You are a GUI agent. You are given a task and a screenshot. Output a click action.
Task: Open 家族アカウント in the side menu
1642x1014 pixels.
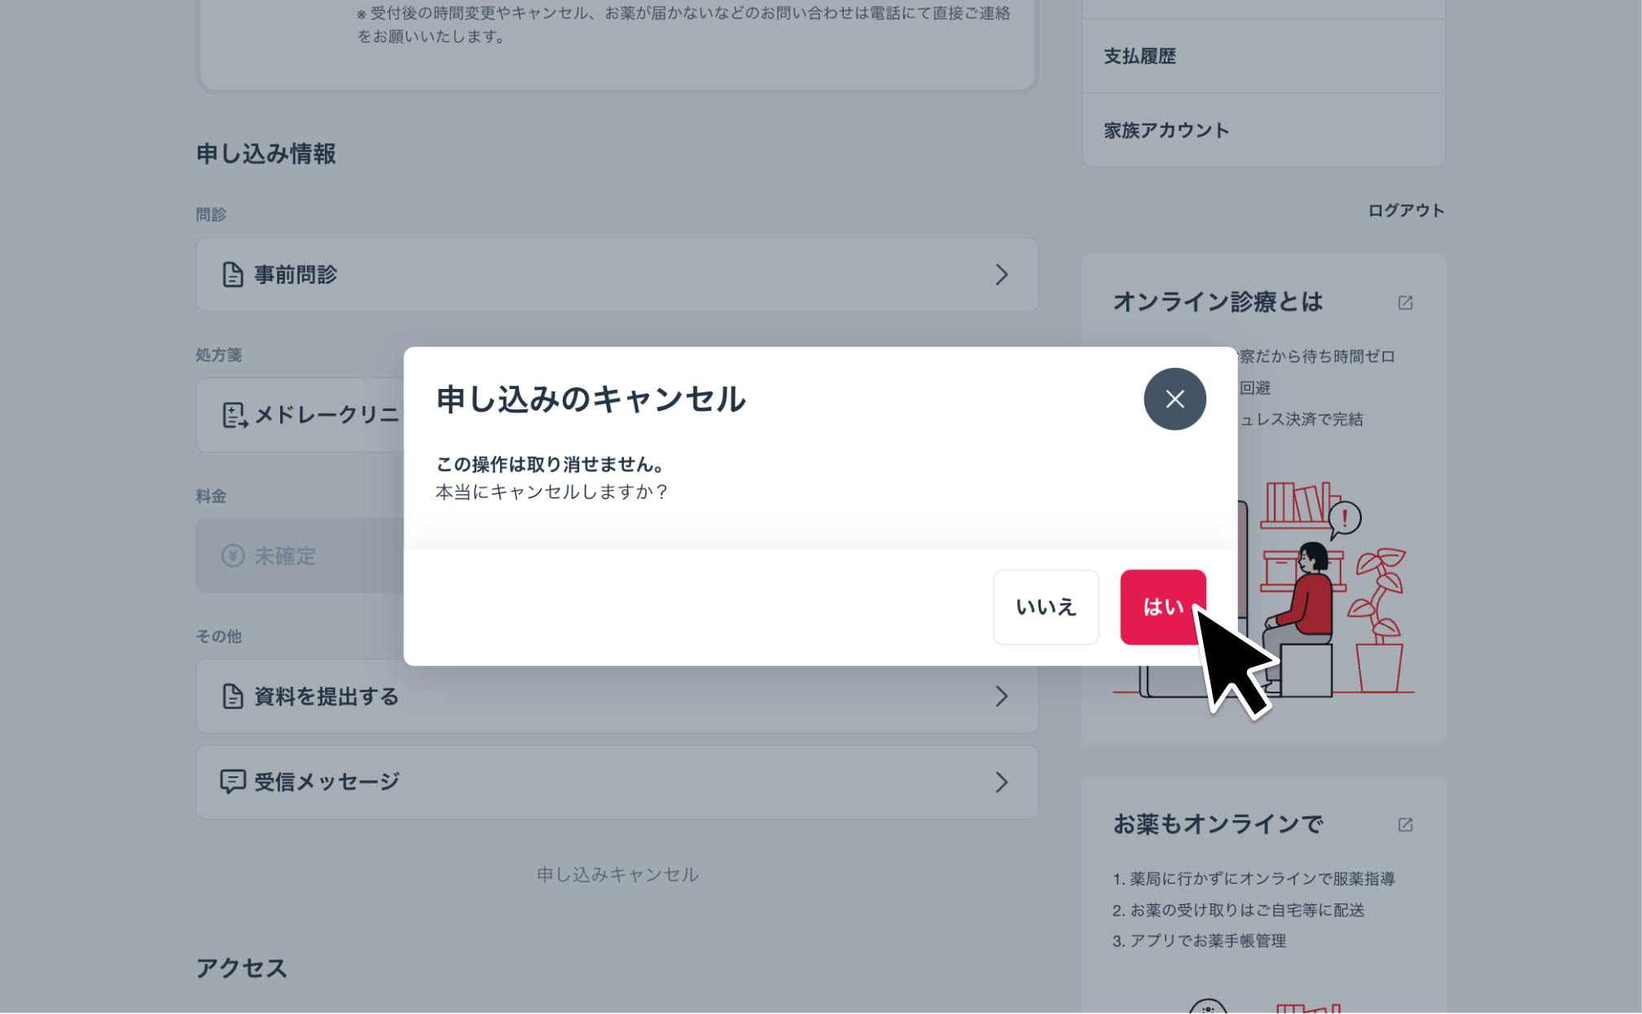click(x=1166, y=130)
